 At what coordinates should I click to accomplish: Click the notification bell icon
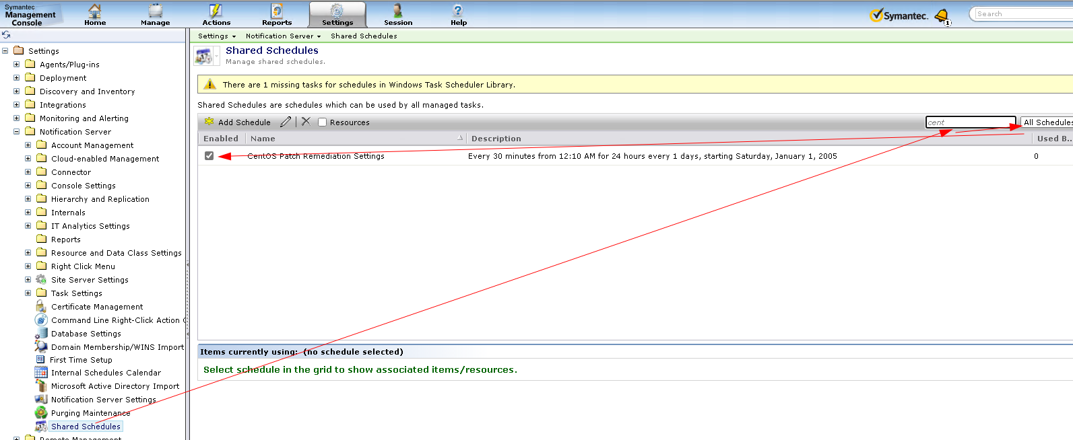point(942,15)
